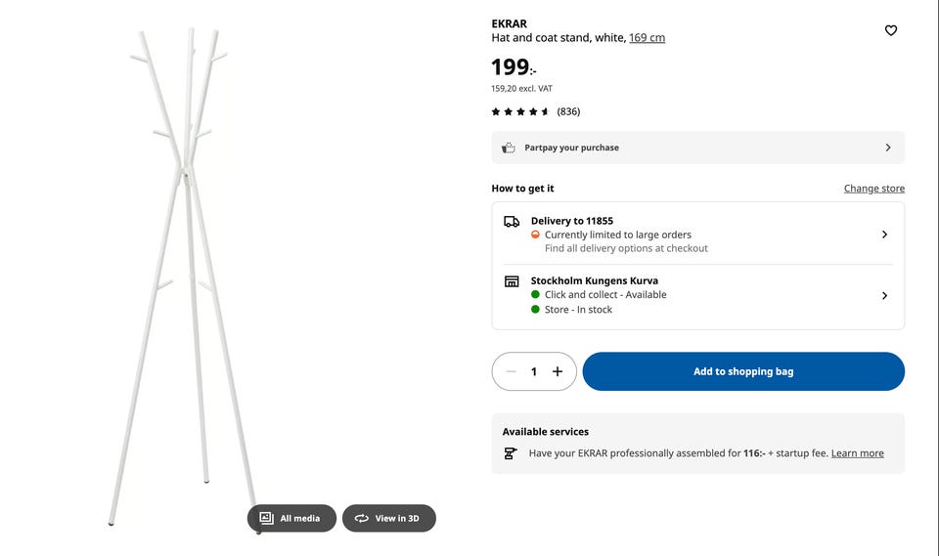Open All media gallery
This screenshot has height=556, width=939.
291,518
